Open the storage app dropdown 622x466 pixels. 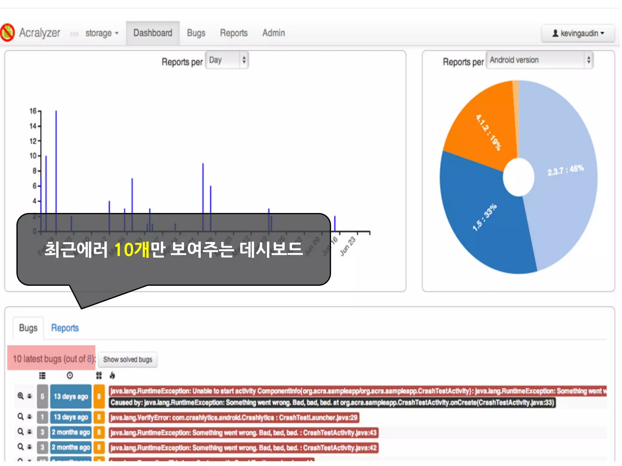pyautogui.click(x=101, y=33)
